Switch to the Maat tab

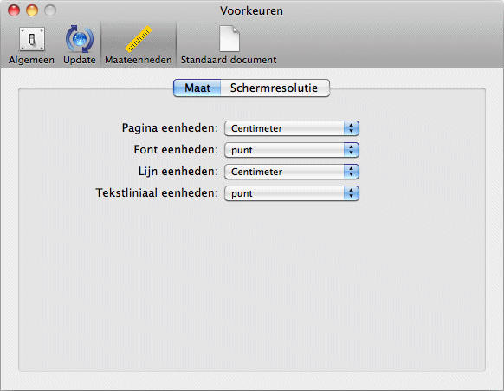[197, 88]
